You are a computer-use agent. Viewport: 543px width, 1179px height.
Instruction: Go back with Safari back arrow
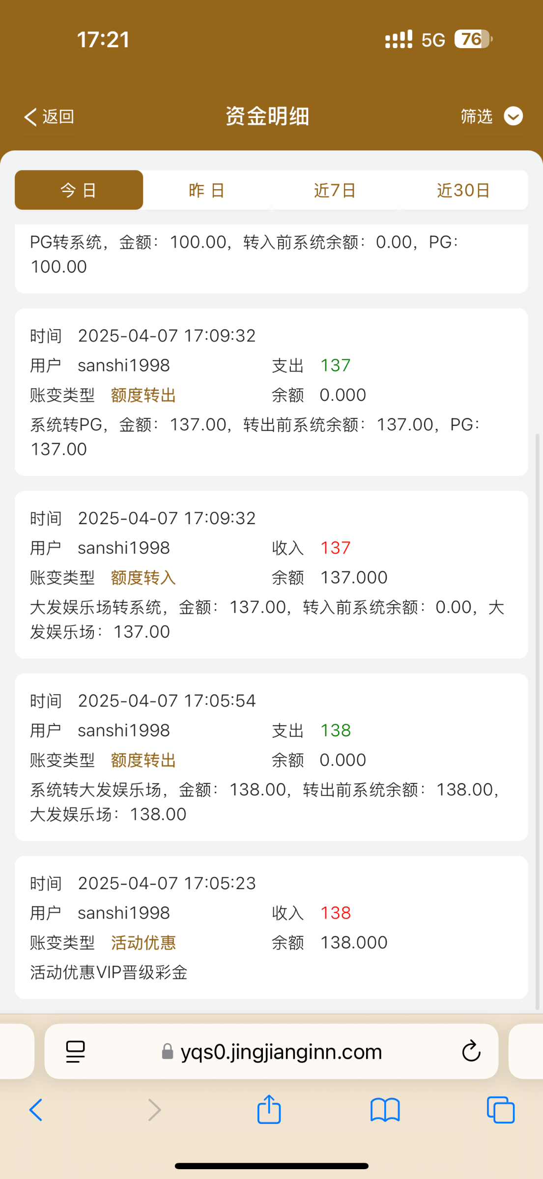coord(36,1110)
